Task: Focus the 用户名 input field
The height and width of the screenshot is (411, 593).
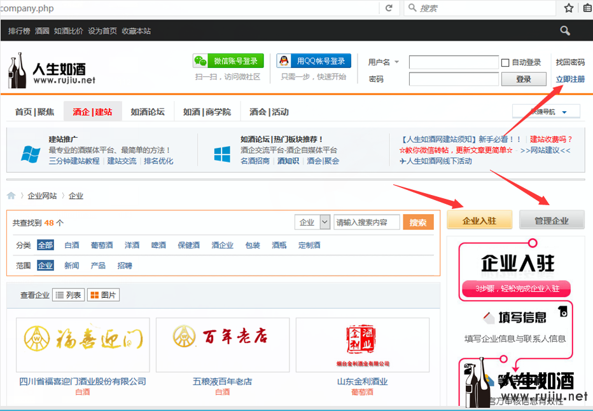Action: point(454,62)
